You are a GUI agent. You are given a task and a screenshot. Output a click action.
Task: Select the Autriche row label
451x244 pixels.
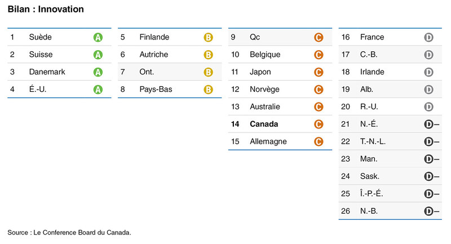(x=153, y=55)
